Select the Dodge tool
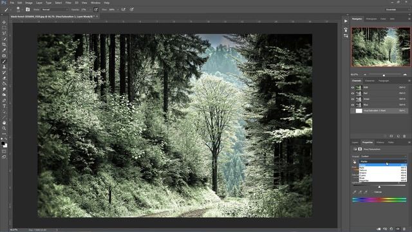The height and width of the screenshot is (232, 412). [4, 95]
